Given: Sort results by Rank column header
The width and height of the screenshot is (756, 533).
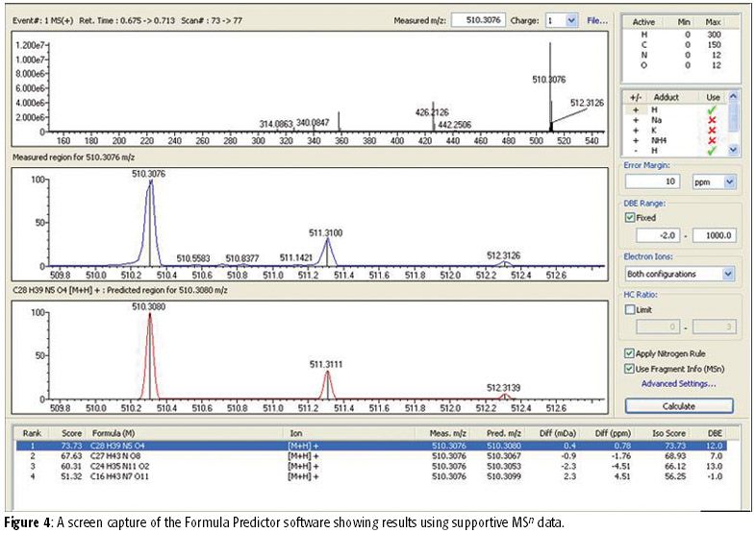Looking at the screenshot, I should point(32,433).
